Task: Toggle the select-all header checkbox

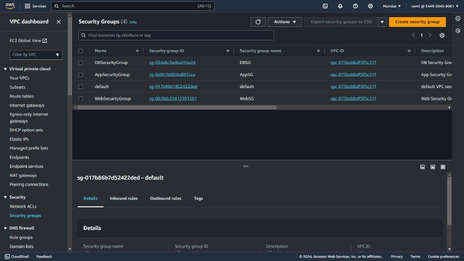Action: [x=81, y=51]
